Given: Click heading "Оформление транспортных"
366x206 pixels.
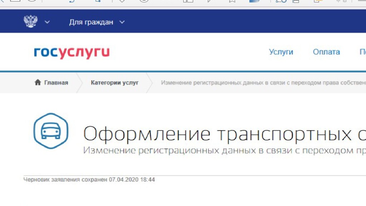Looking at the screenshot, I should coord(217,134).
